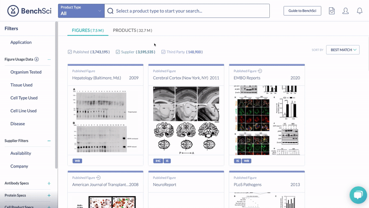
Task: Open the Application filter
Action: pyautogui.click(x=21, y=42)
